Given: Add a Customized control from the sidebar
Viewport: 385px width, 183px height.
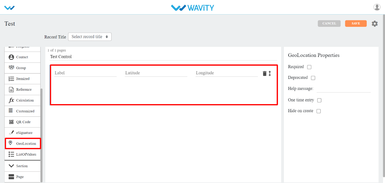Looking at the screenshot, I should (x=22, y=111).
